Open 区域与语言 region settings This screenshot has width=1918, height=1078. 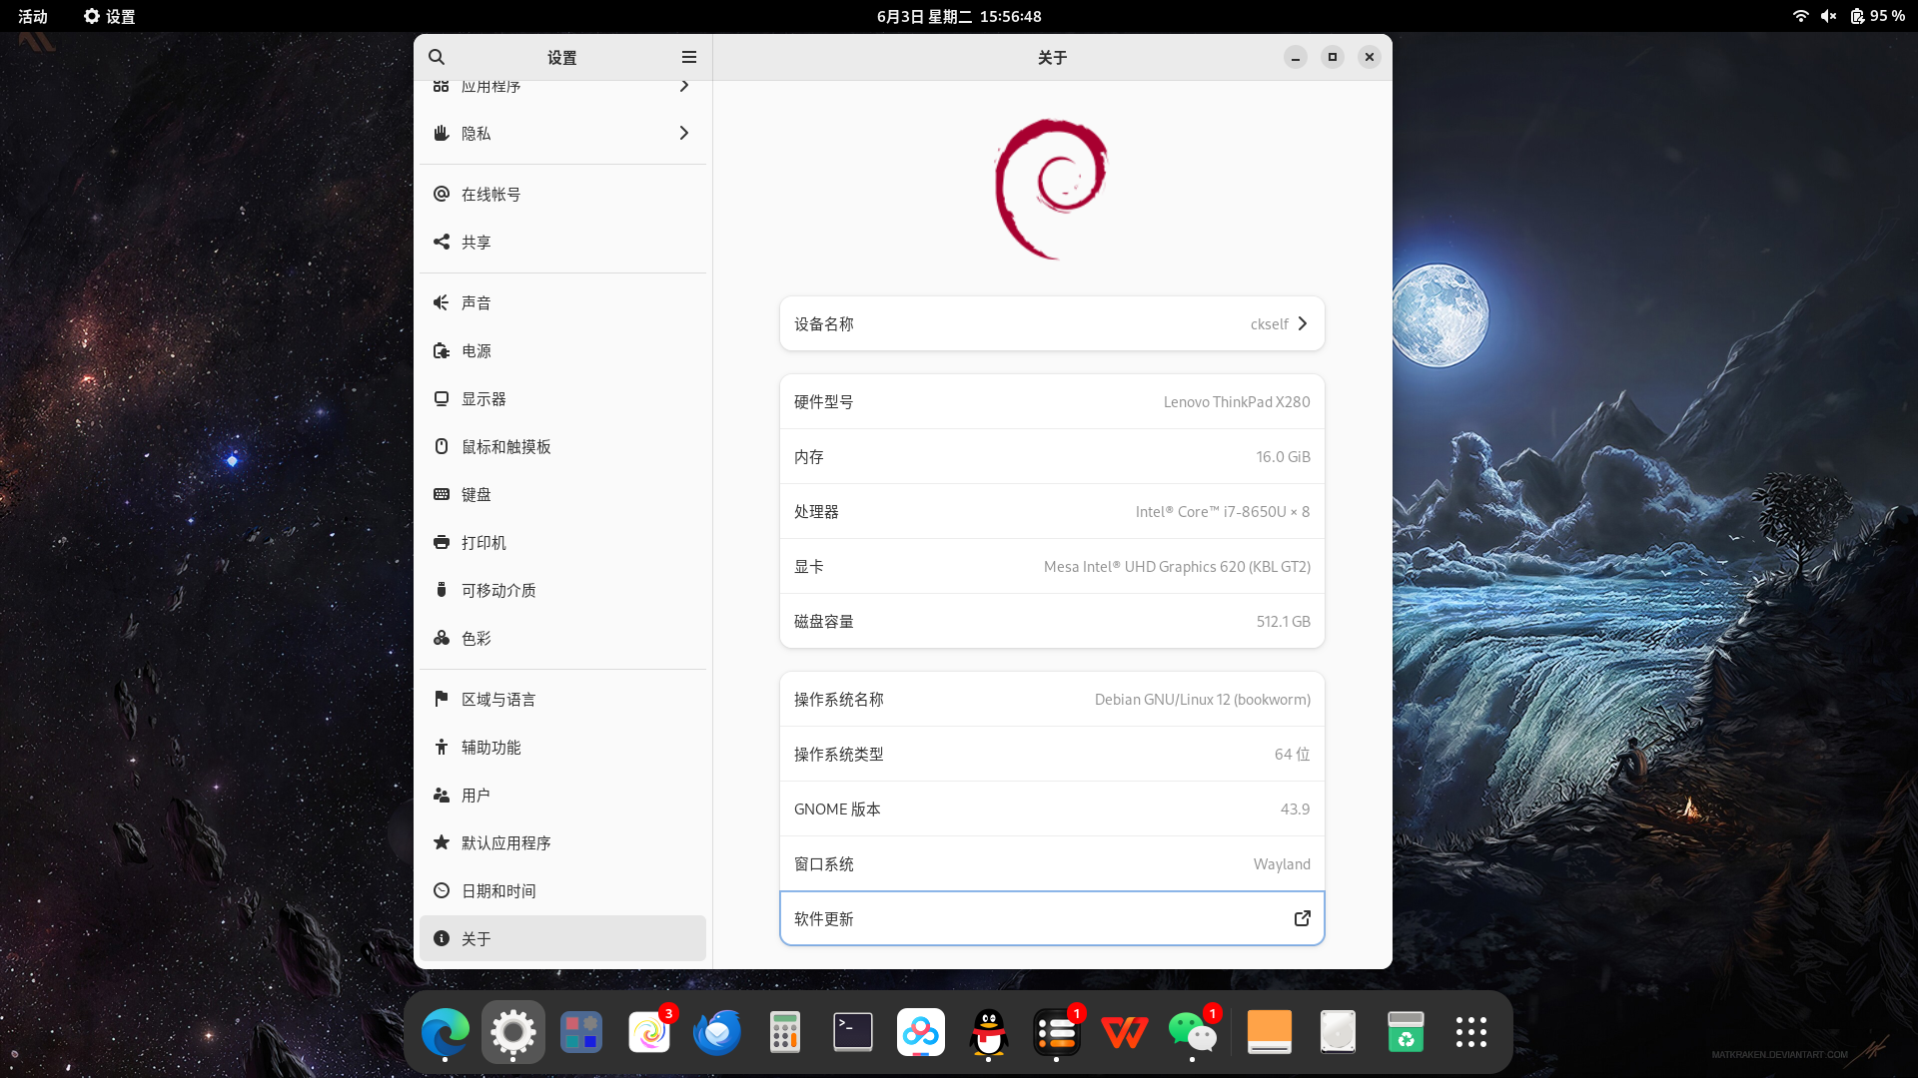point(562,699)
